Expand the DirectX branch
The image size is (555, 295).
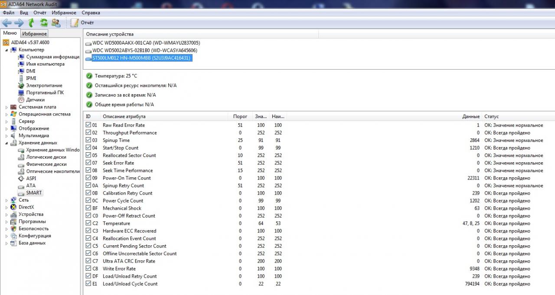[x=7, y=207]
